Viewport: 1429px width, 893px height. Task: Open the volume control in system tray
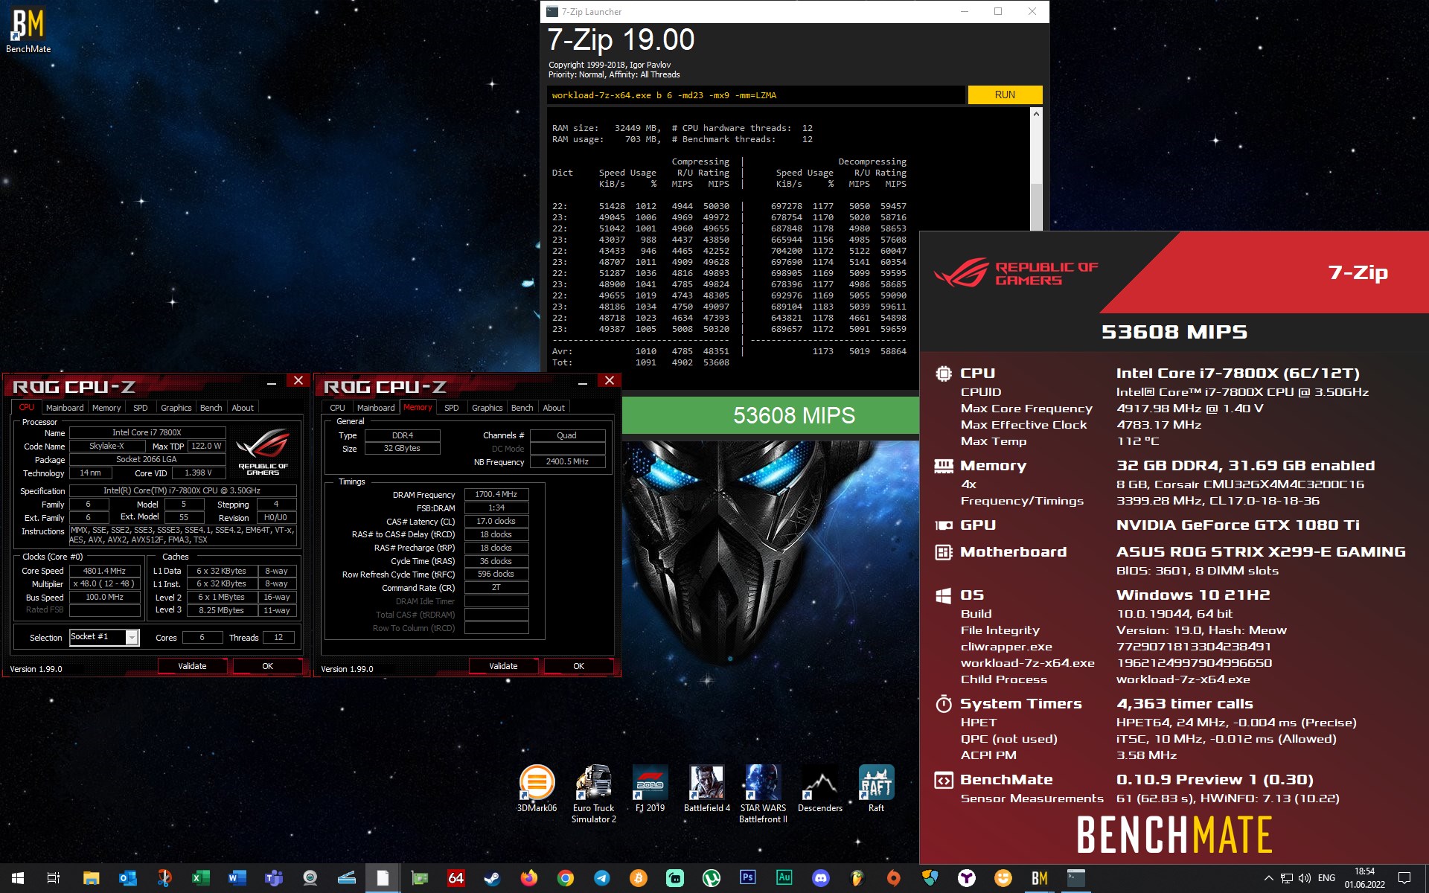1304,878
